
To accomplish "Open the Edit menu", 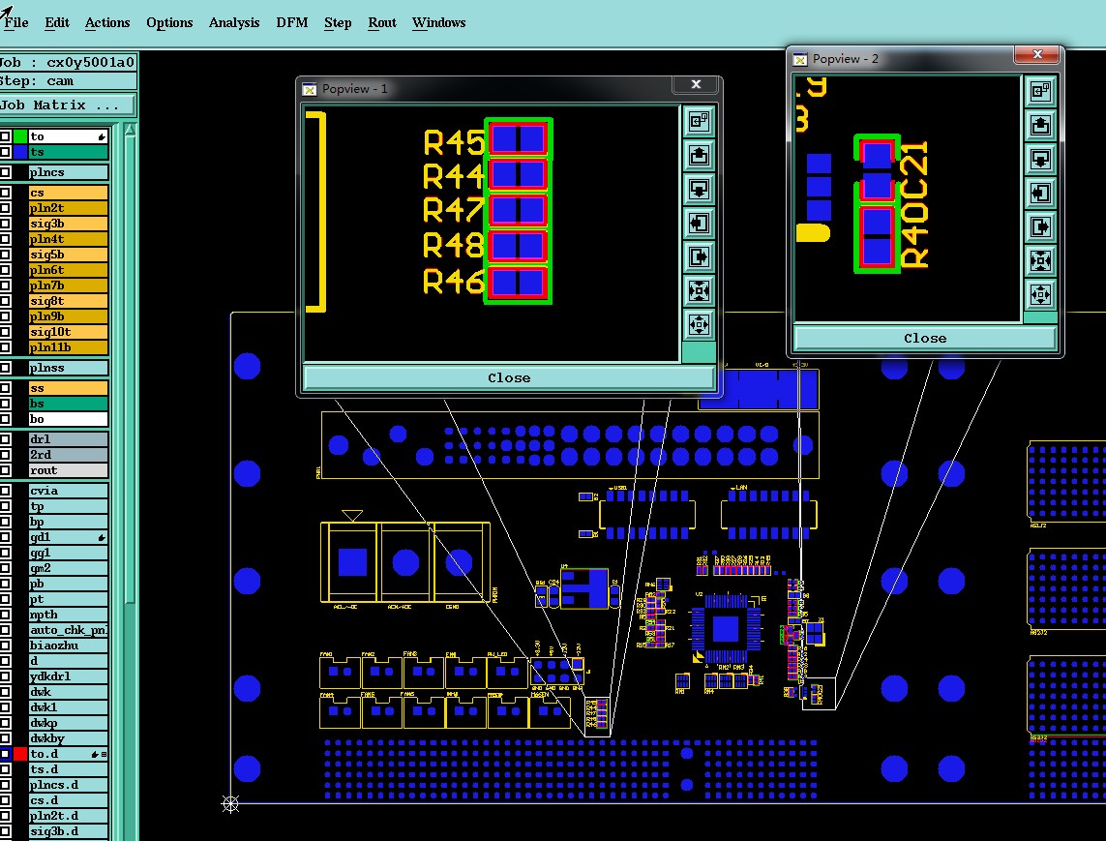I will click(x=57, y=22).
